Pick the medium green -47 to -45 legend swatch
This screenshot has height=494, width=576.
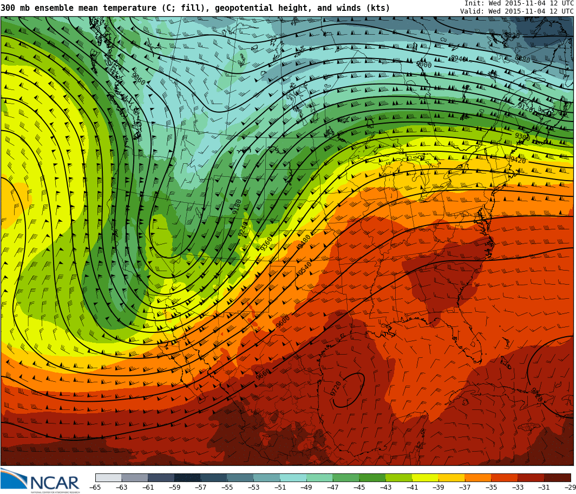(x=346, y=477)
